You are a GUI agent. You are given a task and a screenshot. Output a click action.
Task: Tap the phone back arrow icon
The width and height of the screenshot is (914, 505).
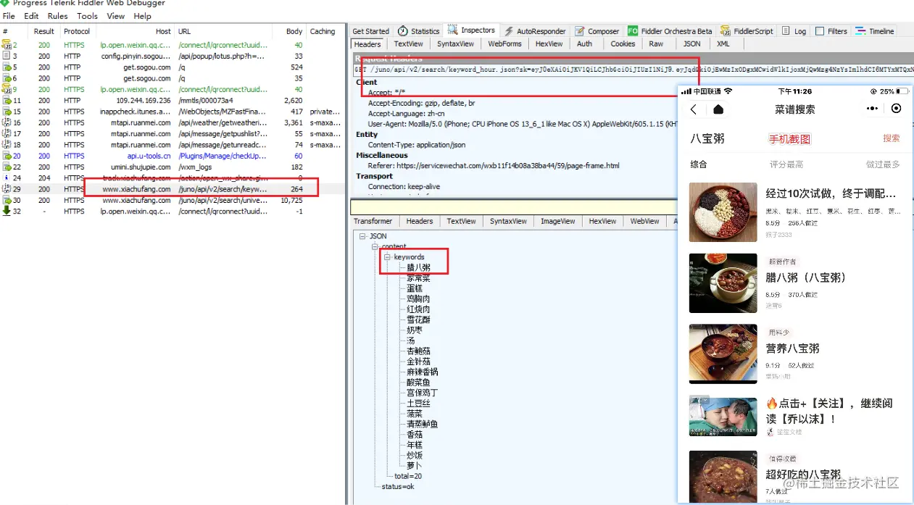click(x=694, y=109)
